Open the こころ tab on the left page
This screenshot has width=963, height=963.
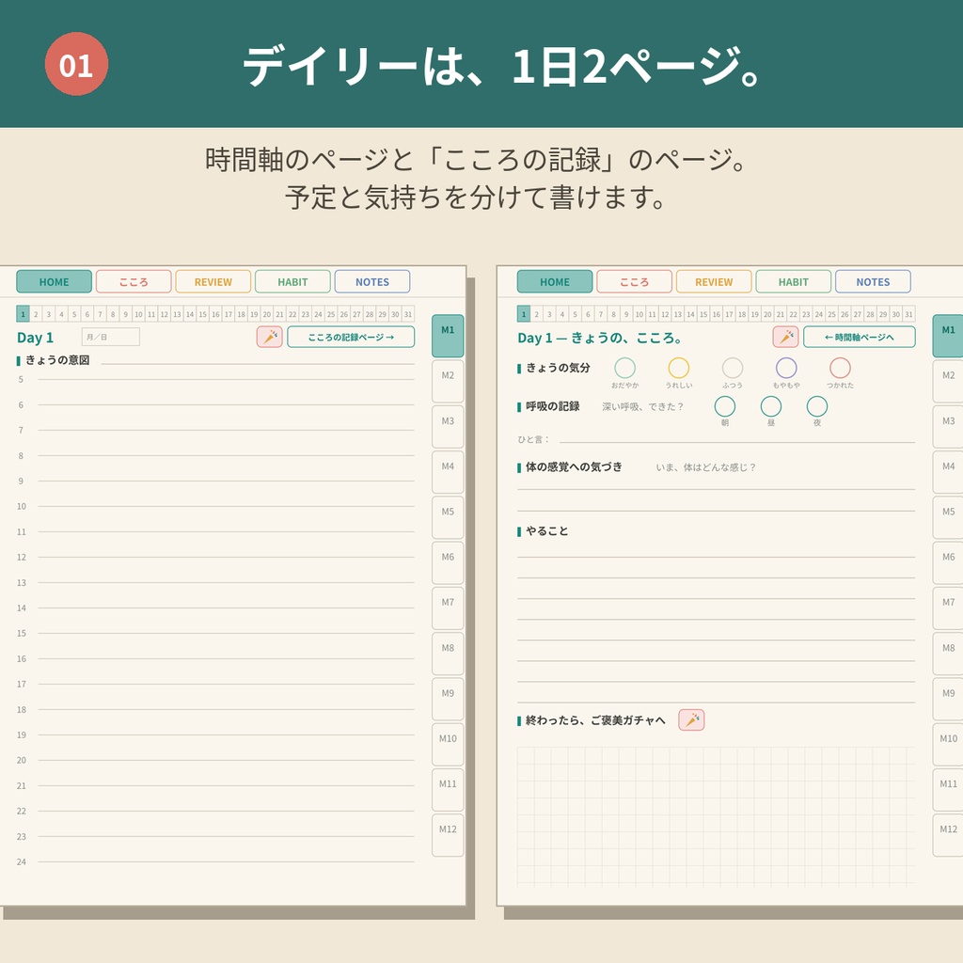coord(134,282)
